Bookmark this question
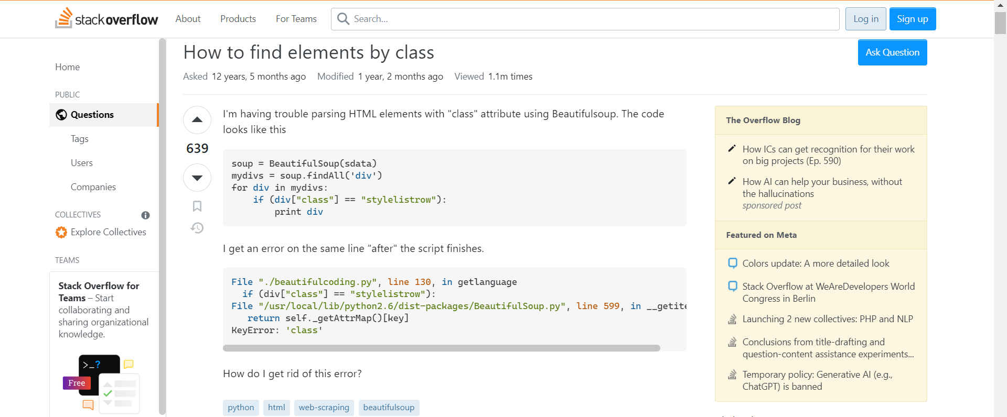The image size is (1007, 417). pyautogui.click(x=197, y=206)
